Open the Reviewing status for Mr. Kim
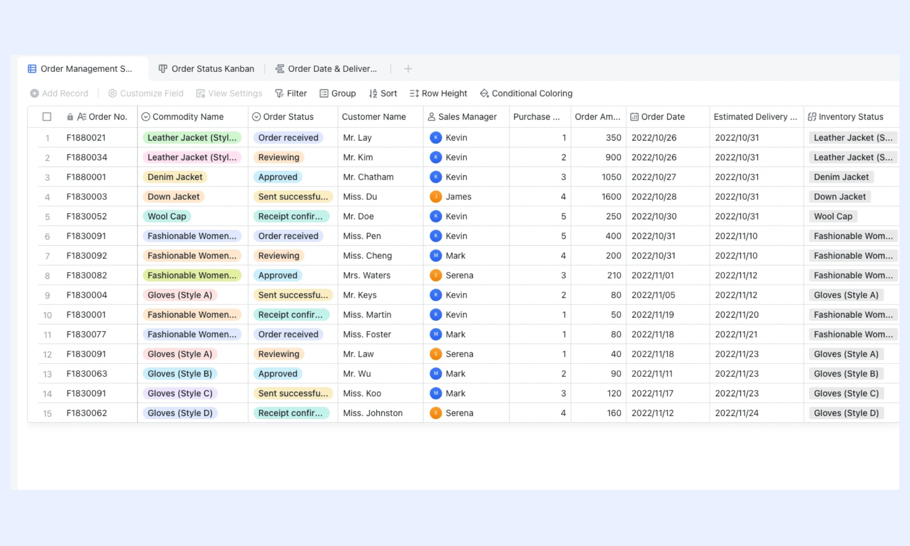910x546 pixels. coord(278,157)
